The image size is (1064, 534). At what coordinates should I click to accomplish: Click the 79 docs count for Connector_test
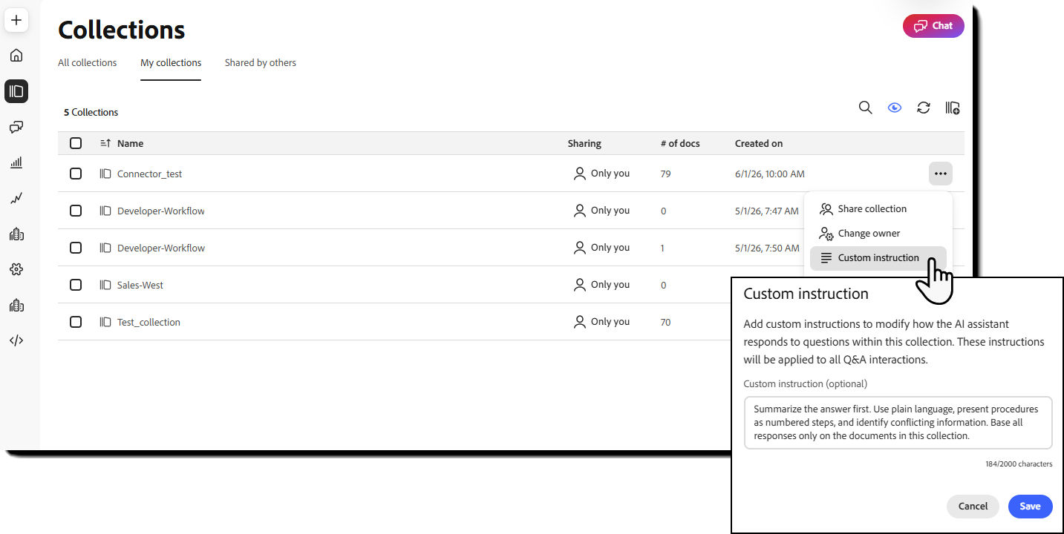(665, 174)
